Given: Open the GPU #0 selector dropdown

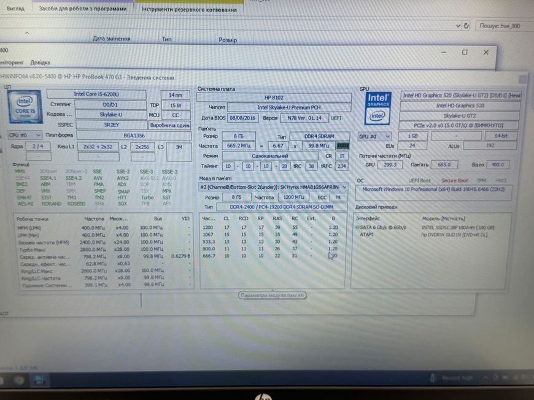Looking at the screenshot, I should (374, 137).
